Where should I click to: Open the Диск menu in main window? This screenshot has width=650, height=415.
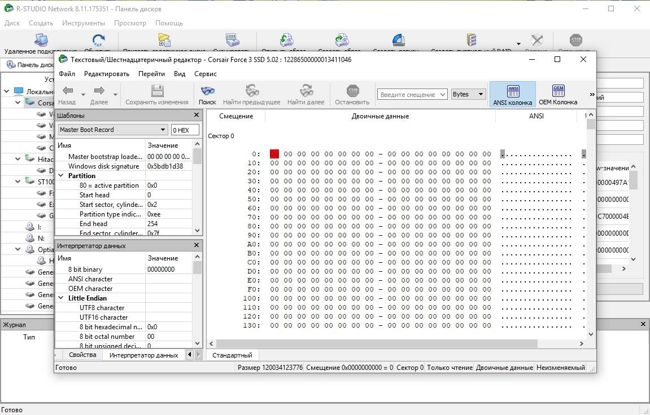pyautogui.click(x=12, y=23)
